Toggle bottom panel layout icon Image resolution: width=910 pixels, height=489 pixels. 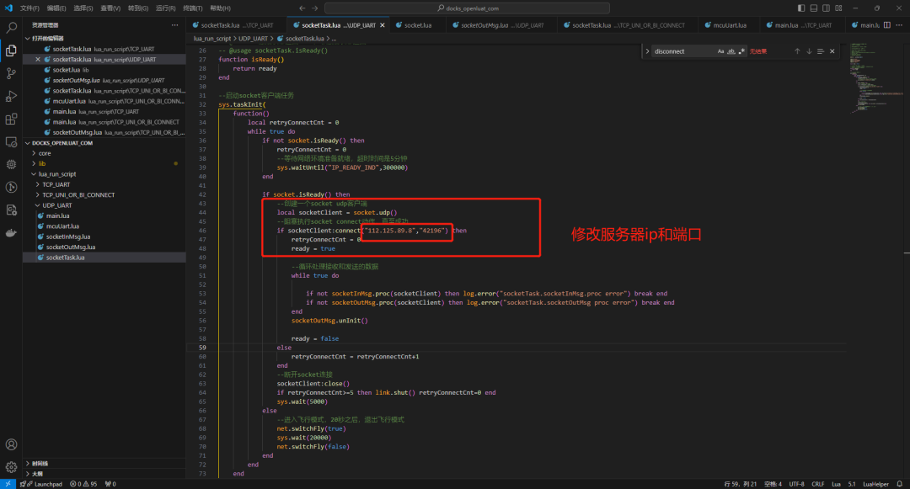point(814,8)
